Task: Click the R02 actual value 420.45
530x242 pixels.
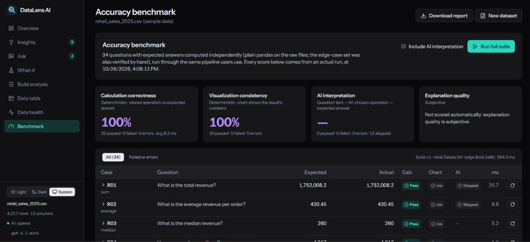Action: click(386, 205)
